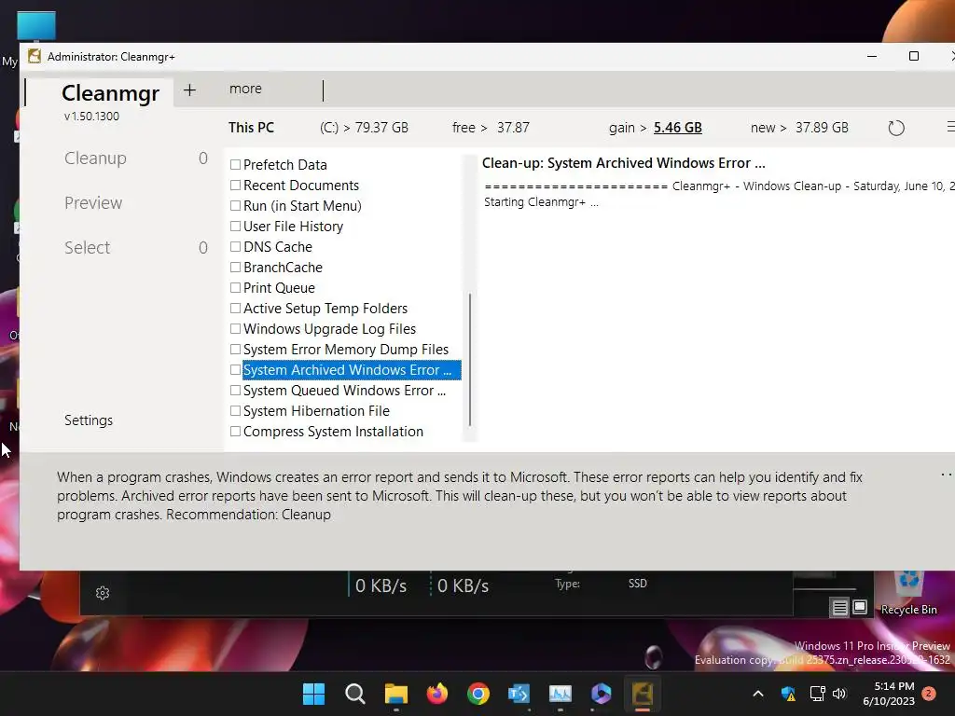Click the refresh circular arrow icon
The height and width of the screenshot is (716, 955).
pos(896,128)
